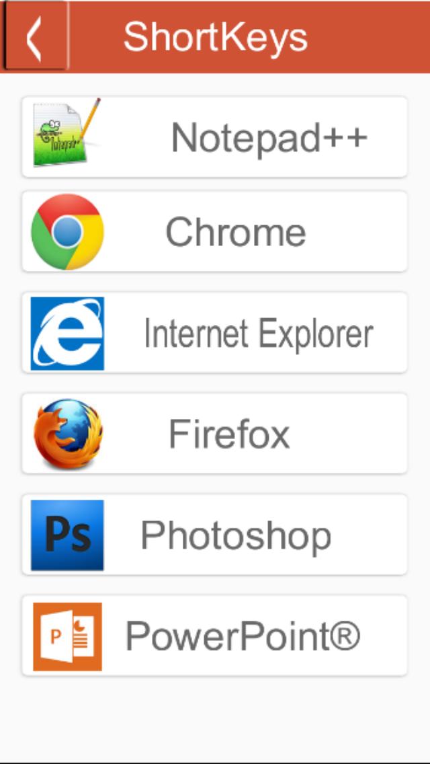Select the PowerPoint® text label

coord(243,636)
